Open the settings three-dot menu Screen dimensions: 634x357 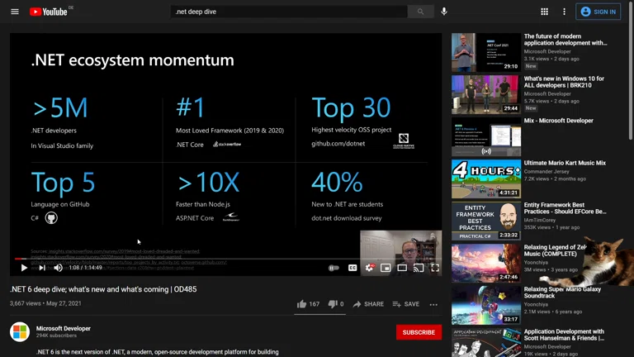(564, 12)
